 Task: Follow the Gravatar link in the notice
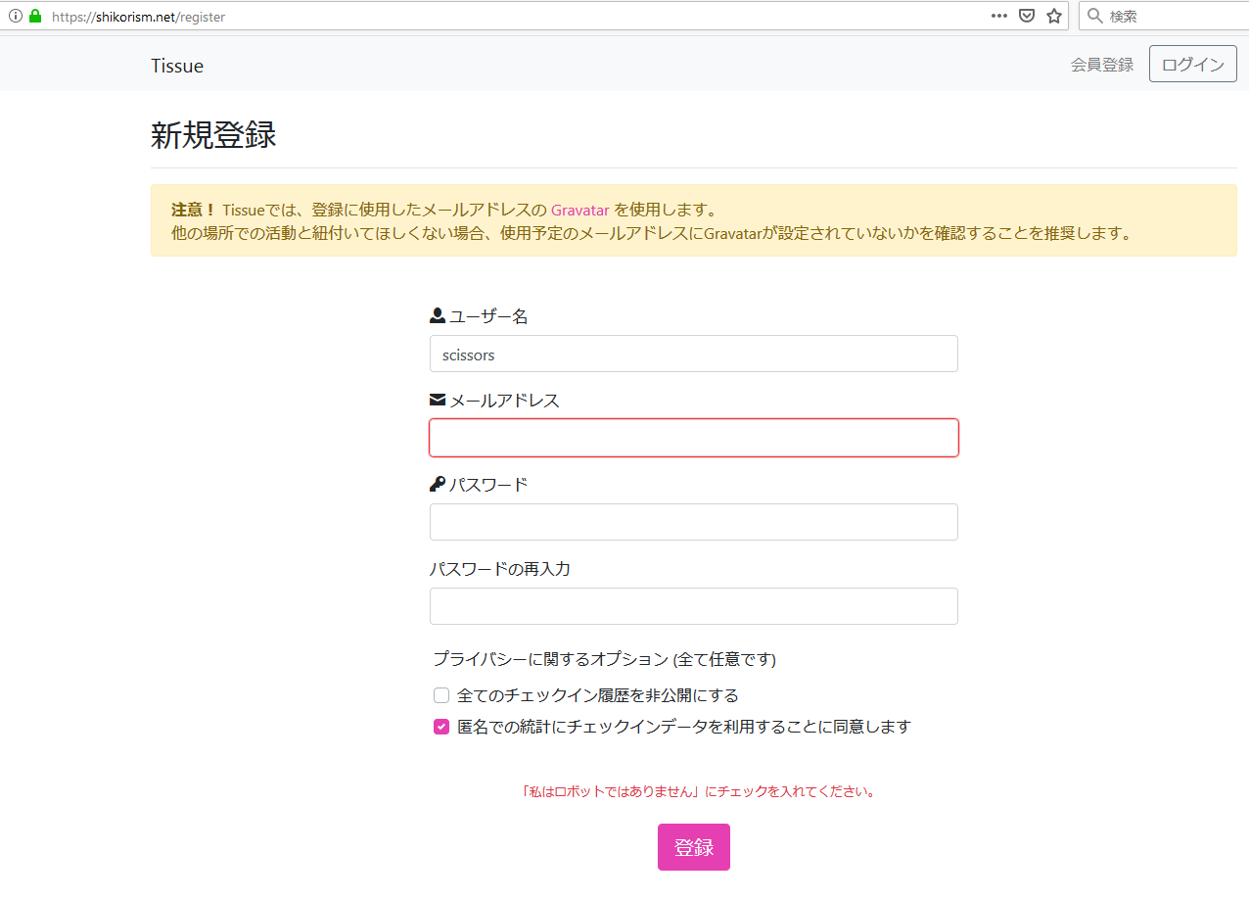point(579,210)
